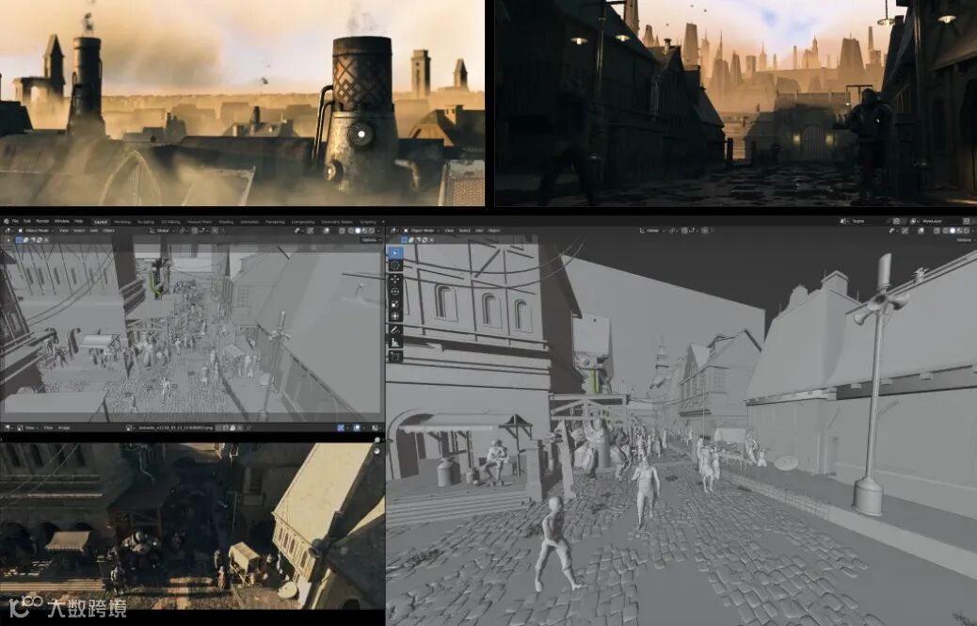Toggle X-ray in left viewport header

[x=342, y=231]
